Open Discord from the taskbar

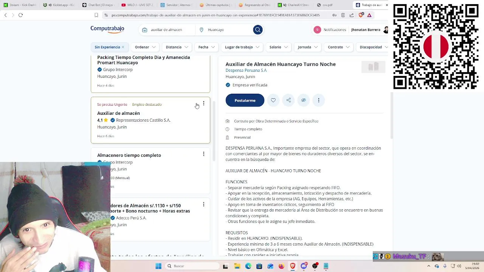[304, 266]
